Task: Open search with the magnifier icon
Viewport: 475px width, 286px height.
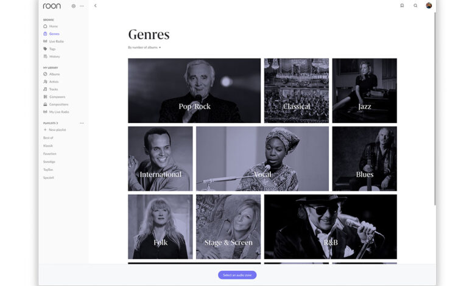Action: (415, 5)
